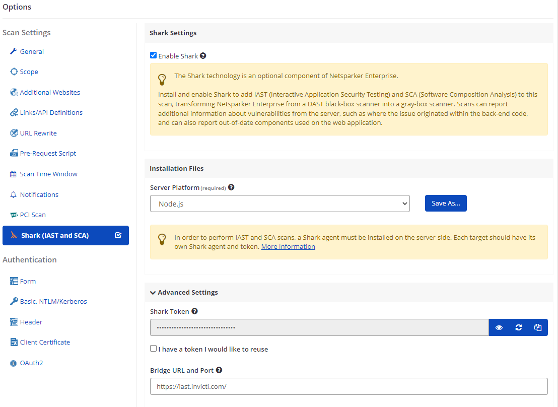Show the Shark token with eye icon
The height and width of the screenshot is (407, 558).
[x=499, y=327]
